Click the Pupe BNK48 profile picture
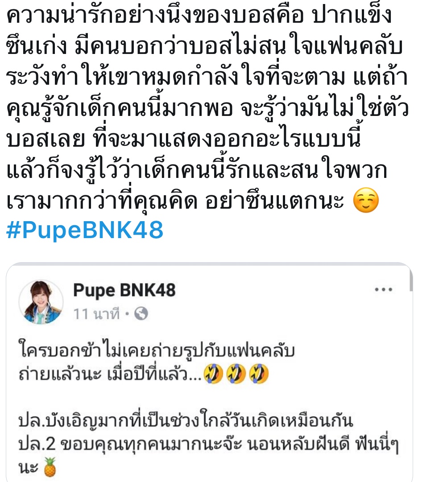Viewport: 439px width, 482px height. (41, 302)
